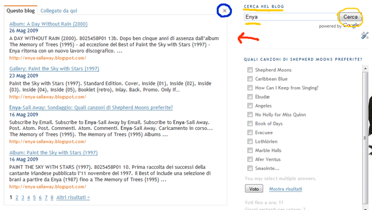Go to results page 6
Screen dimensions: 372x210
point(40,197)
